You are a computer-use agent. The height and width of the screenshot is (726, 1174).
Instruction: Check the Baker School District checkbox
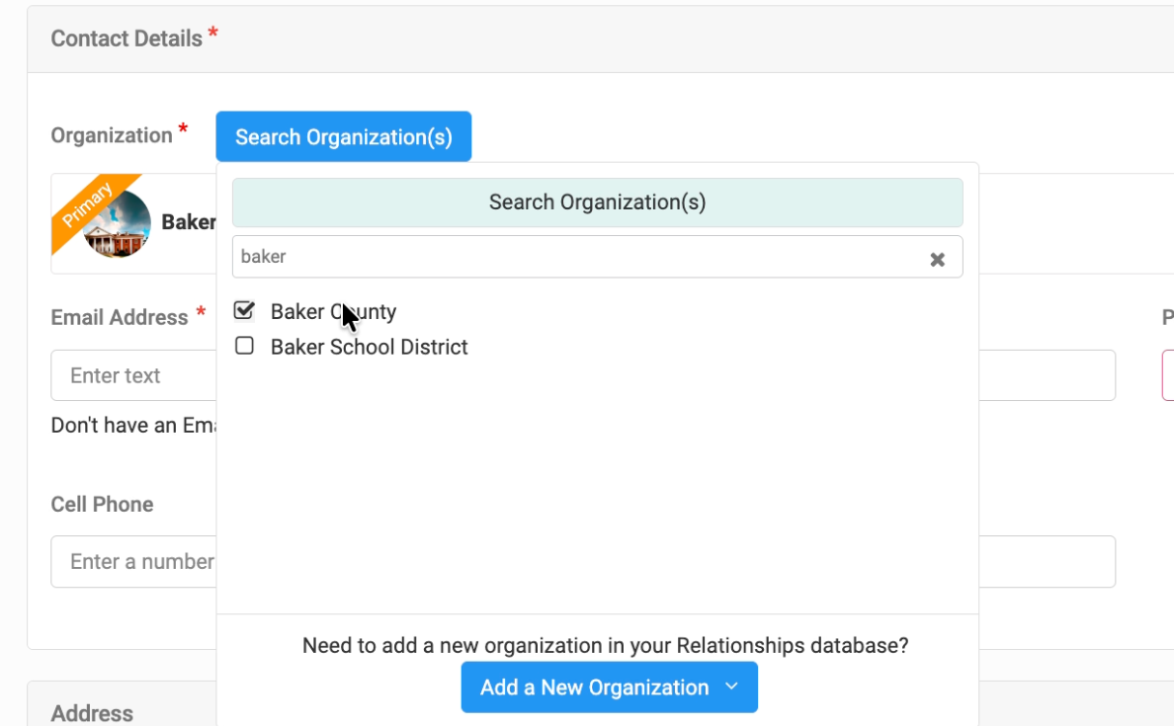pos(243,347)
